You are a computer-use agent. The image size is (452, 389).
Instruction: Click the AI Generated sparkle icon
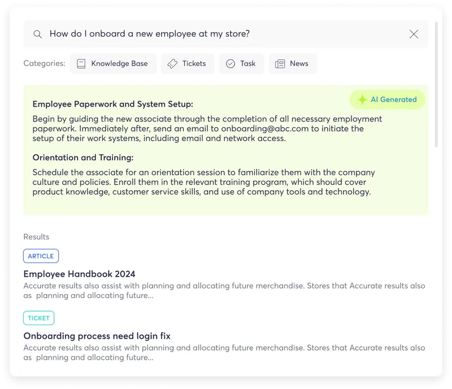tap(362, 100)
